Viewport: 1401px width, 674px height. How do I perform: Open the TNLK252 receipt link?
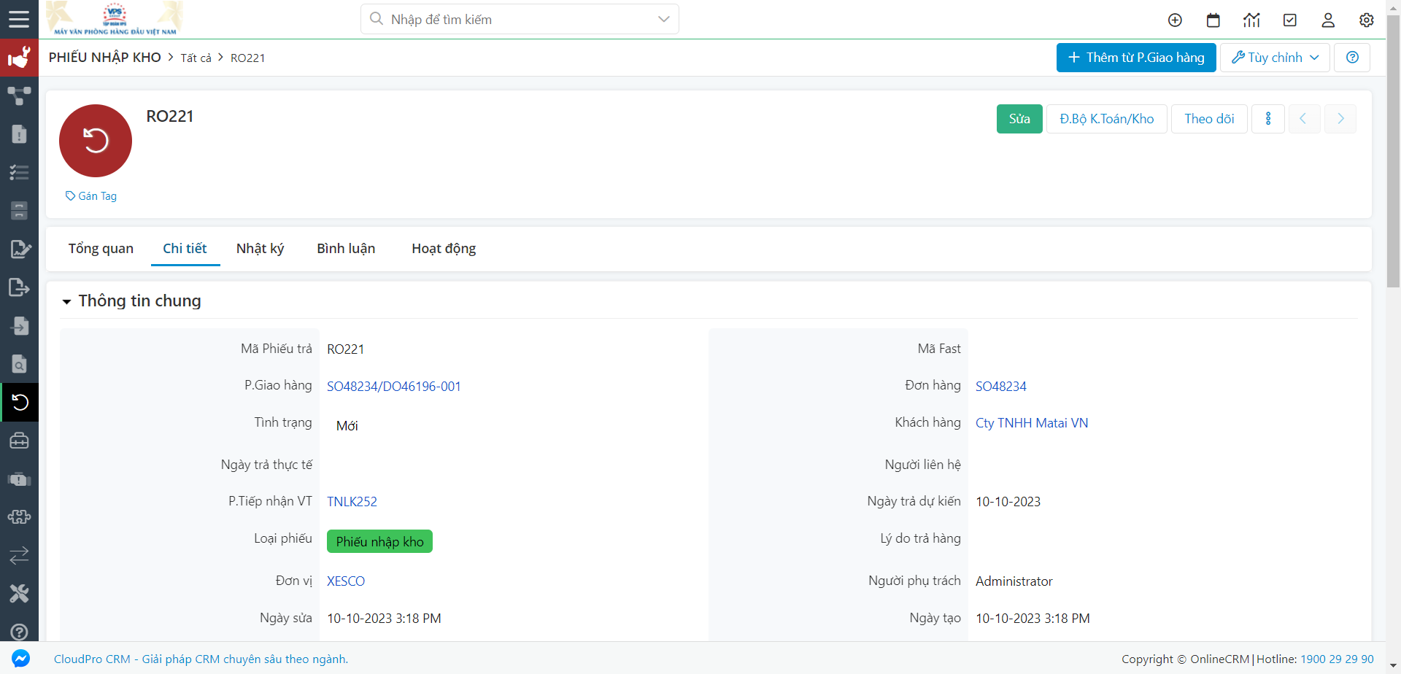pos(352,502)
